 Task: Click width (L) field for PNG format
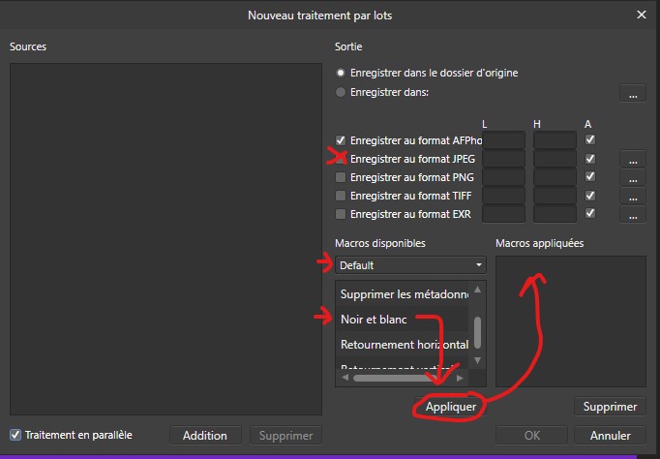(x=504, y=177)
